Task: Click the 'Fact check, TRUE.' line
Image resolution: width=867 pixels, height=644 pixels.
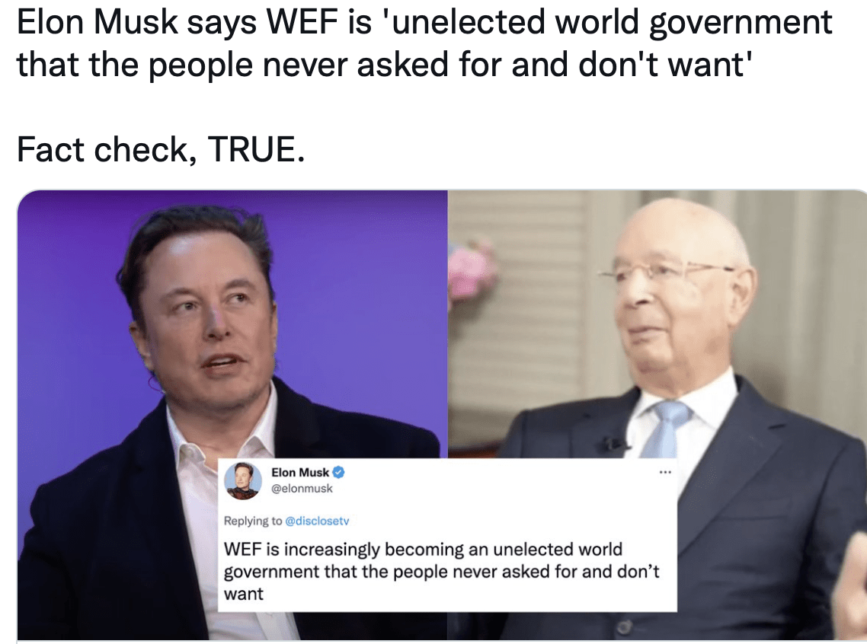Action: (x=161, y=149)
